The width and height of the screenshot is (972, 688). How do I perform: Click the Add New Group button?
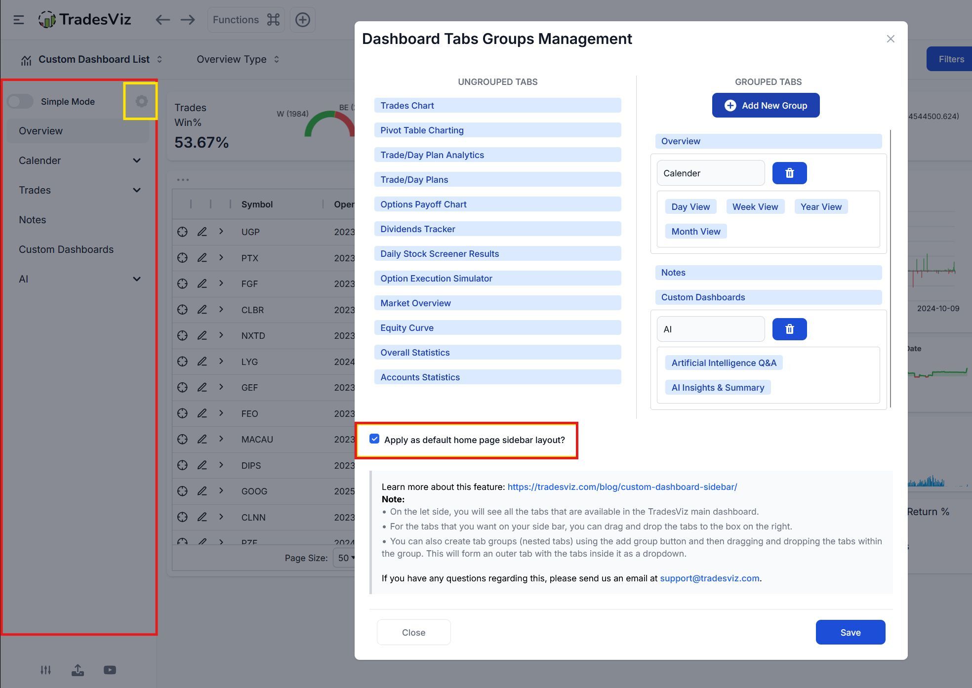click(765, 106)
